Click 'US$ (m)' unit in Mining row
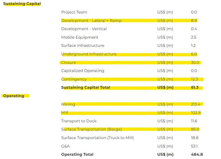Screen dimensions: 221x159 pyautogui.click(x=165, y=104)
